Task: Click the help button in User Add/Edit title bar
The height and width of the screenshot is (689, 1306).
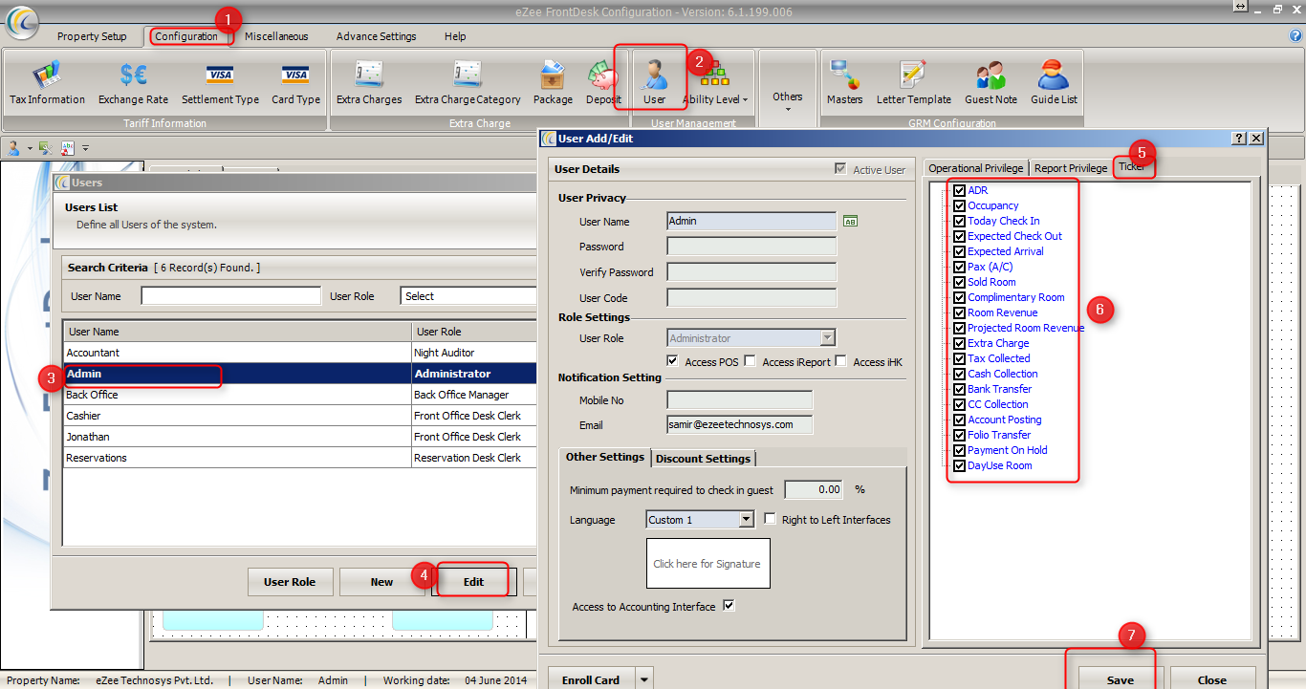Action: click(1239, 138)
